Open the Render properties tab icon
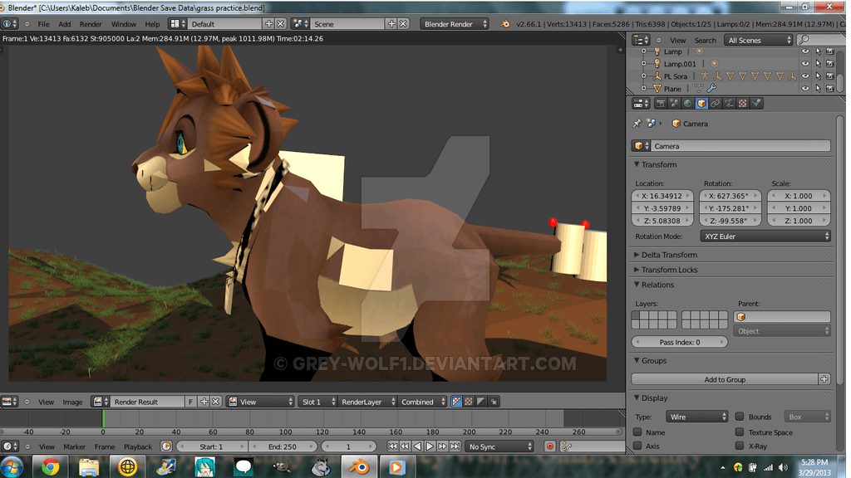 pyautogui.click(x=661, y=103)
